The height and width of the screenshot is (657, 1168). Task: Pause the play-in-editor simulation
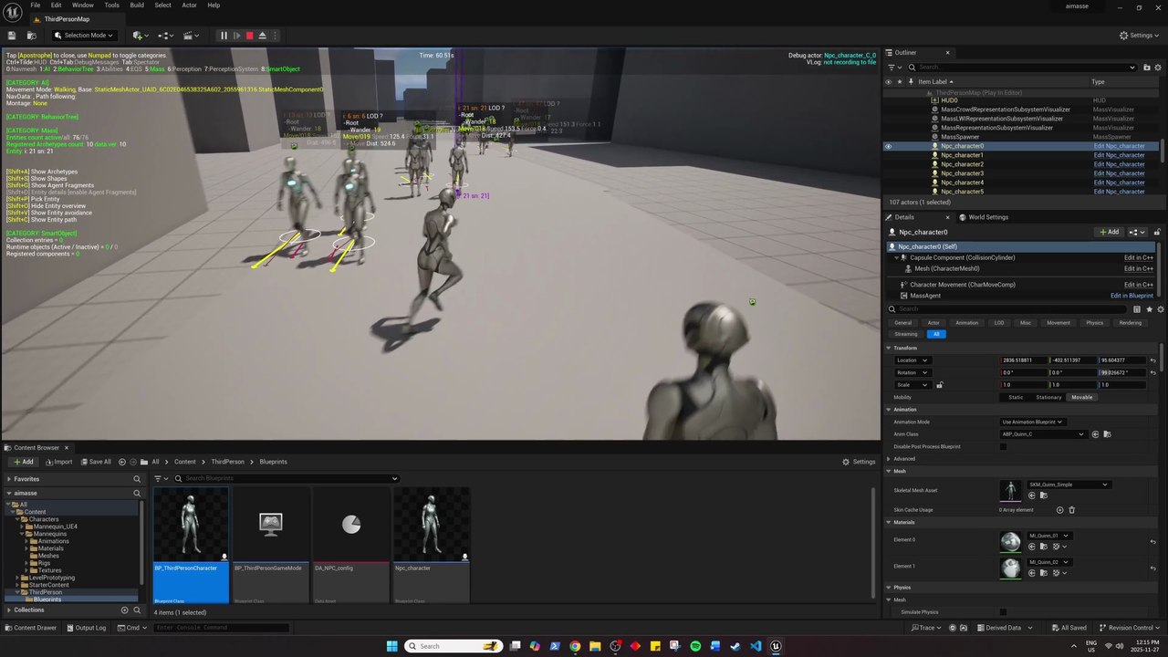coord(224,36)
